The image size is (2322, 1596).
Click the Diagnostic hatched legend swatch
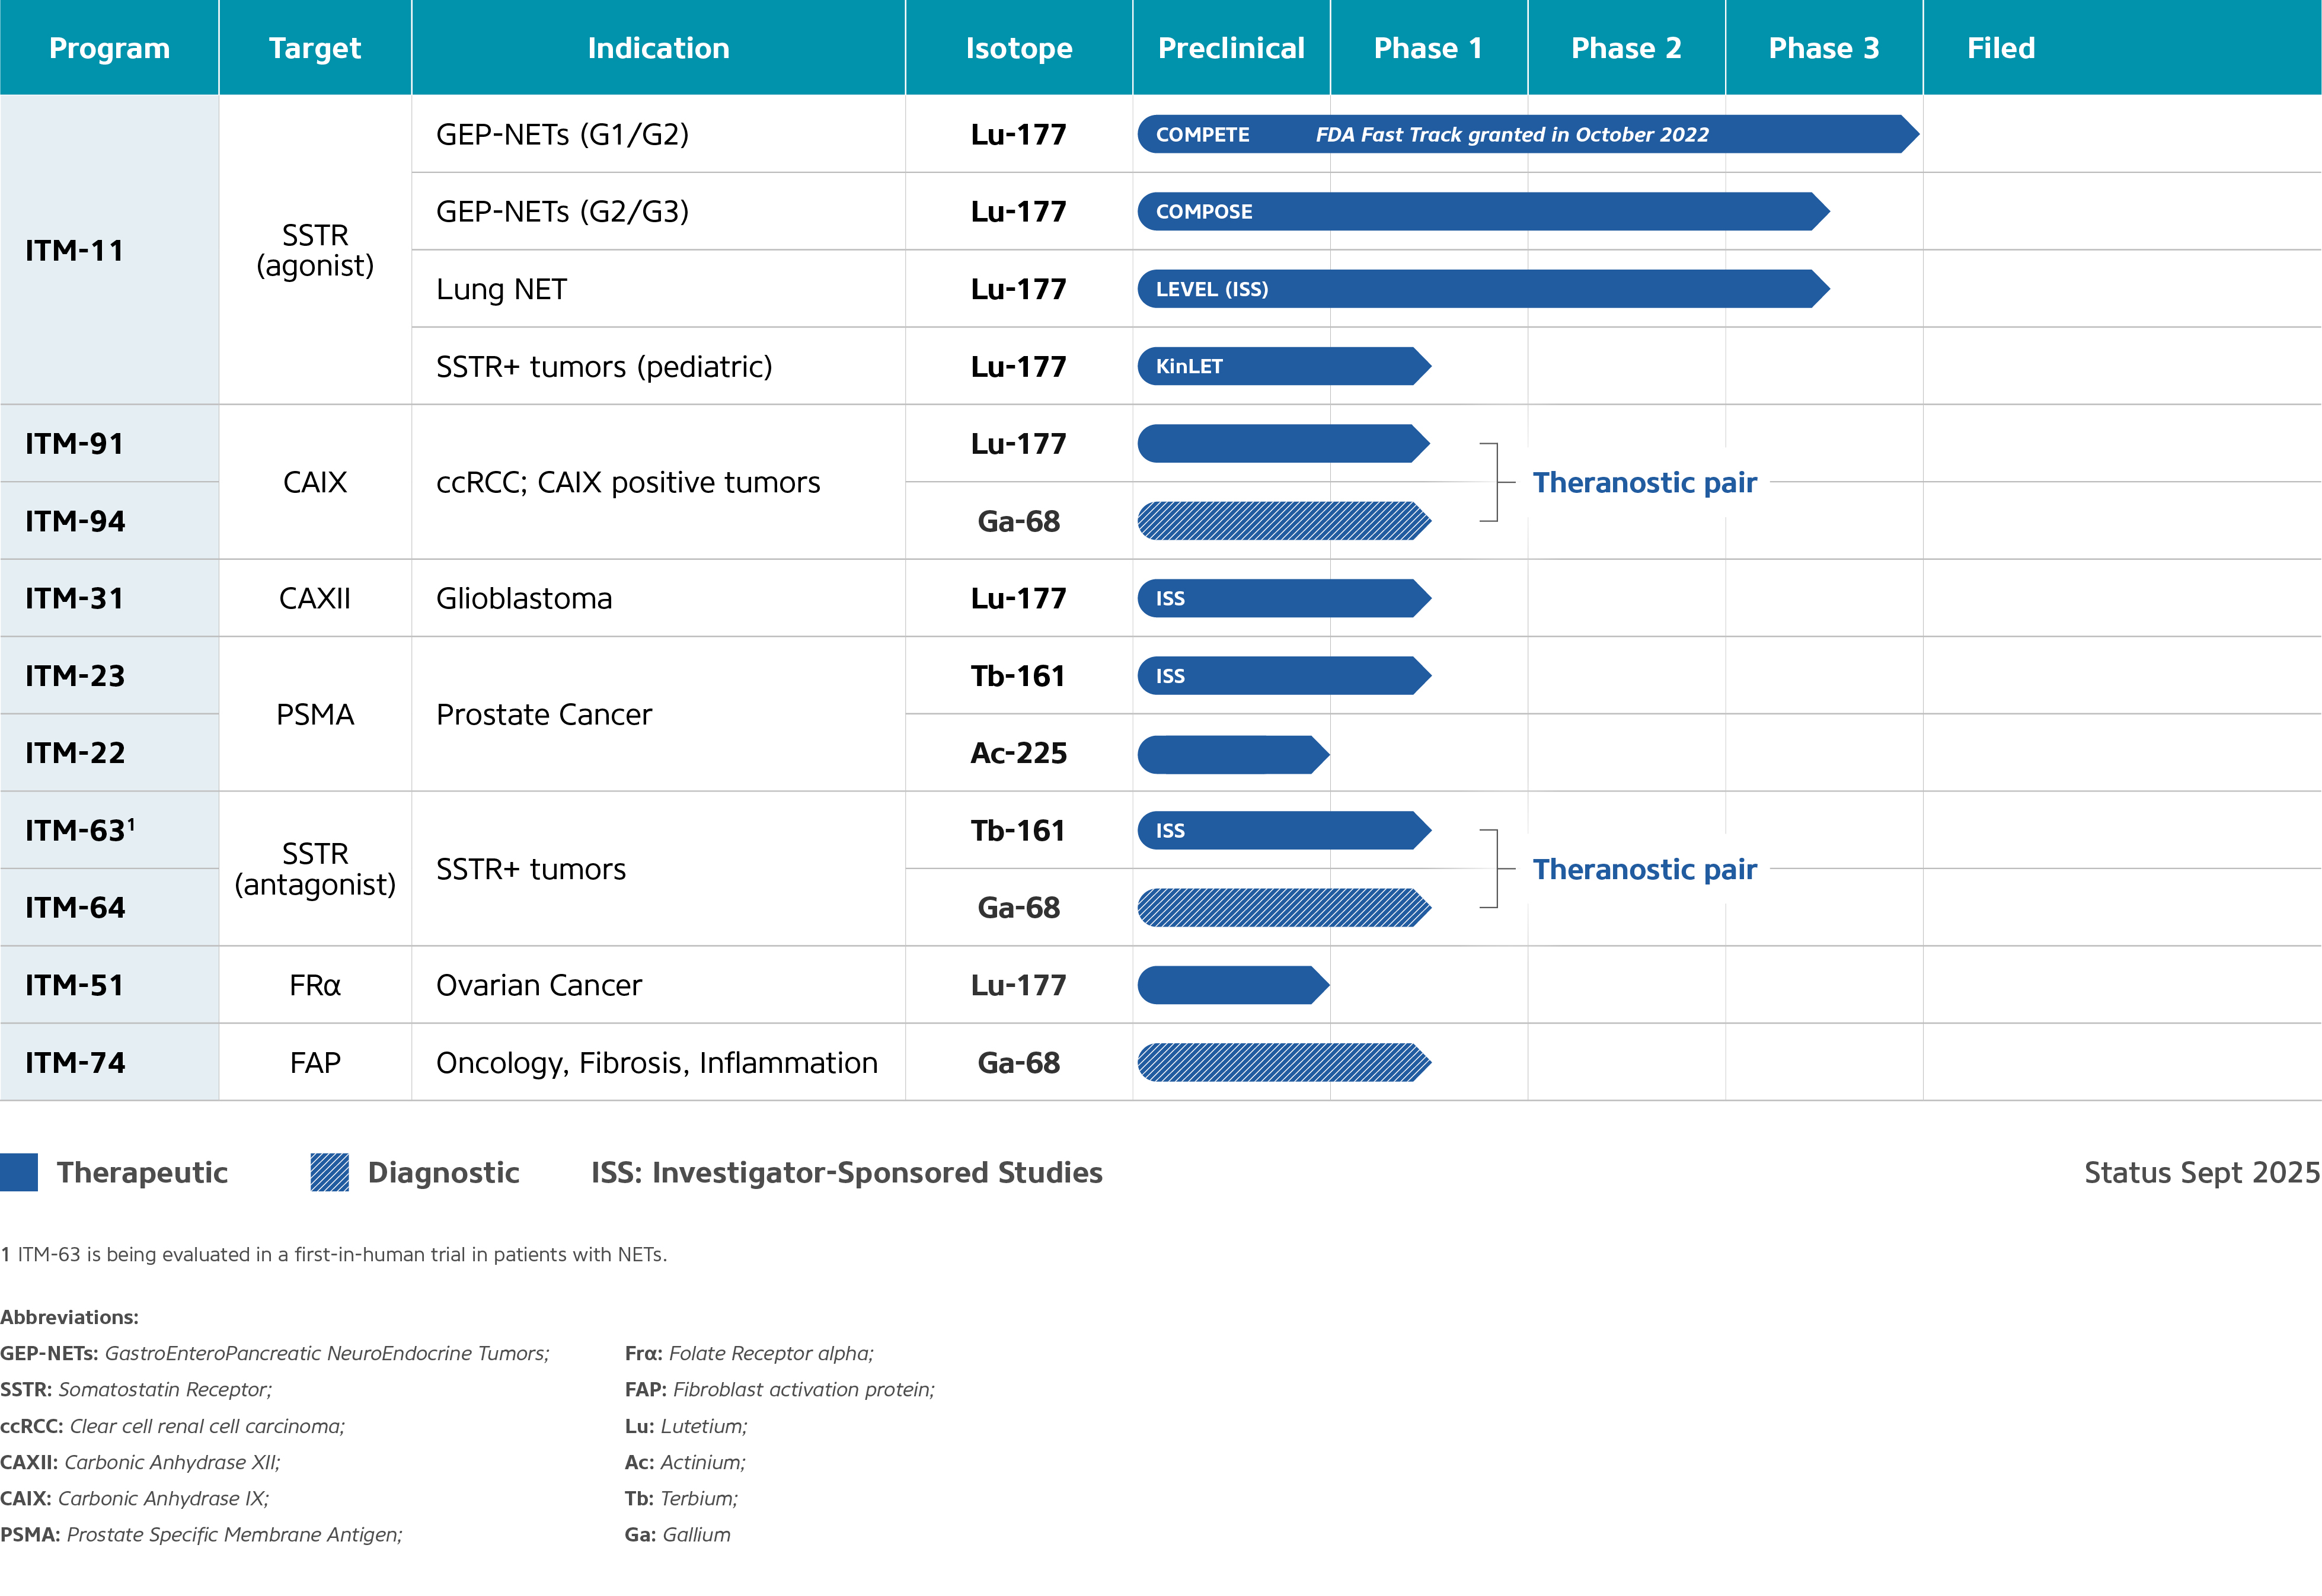coord(329,1172)
